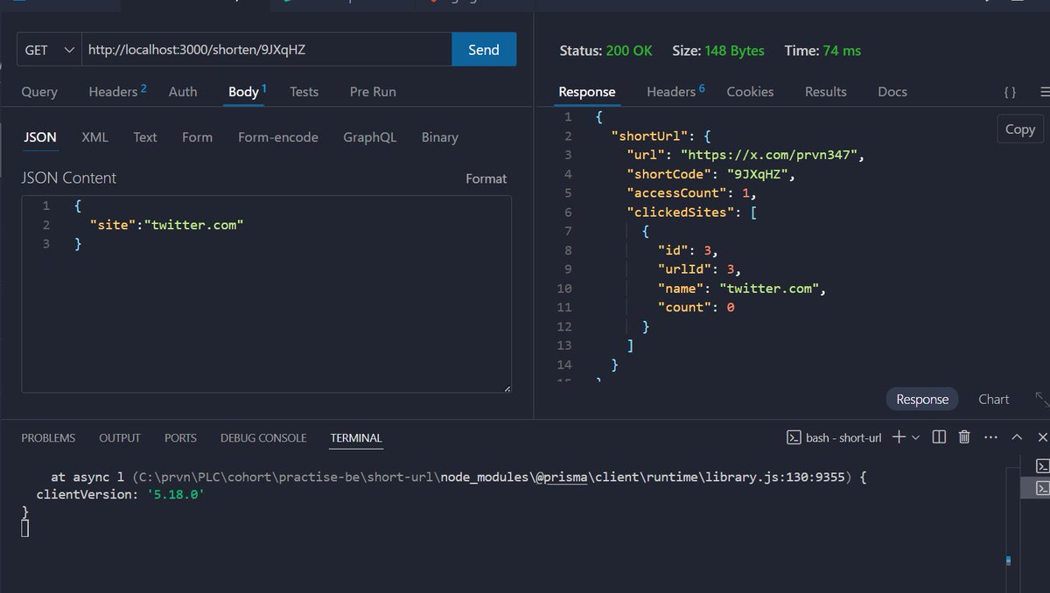Viewport: 1050px width, 593px height.
Task: Open the response Headers tab
Action: [675, 91]
